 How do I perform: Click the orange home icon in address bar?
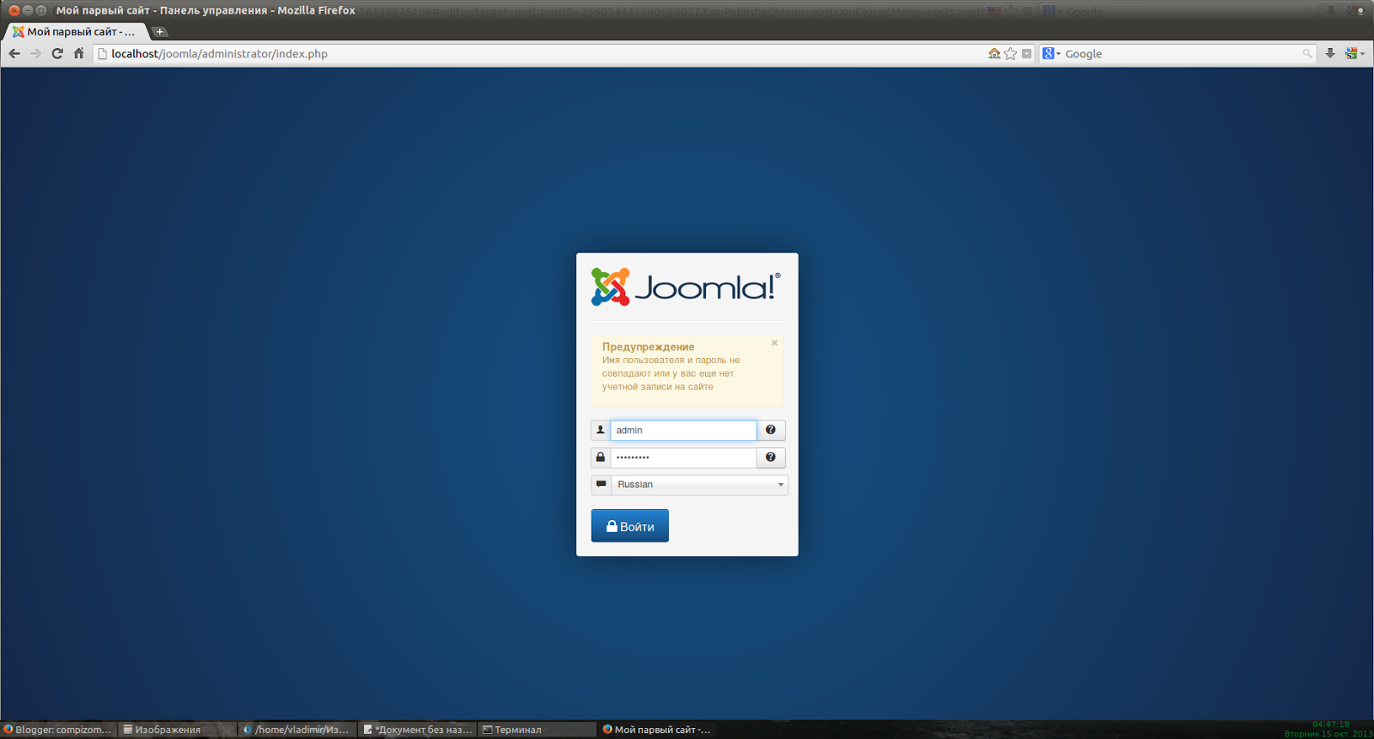(994, 53)
